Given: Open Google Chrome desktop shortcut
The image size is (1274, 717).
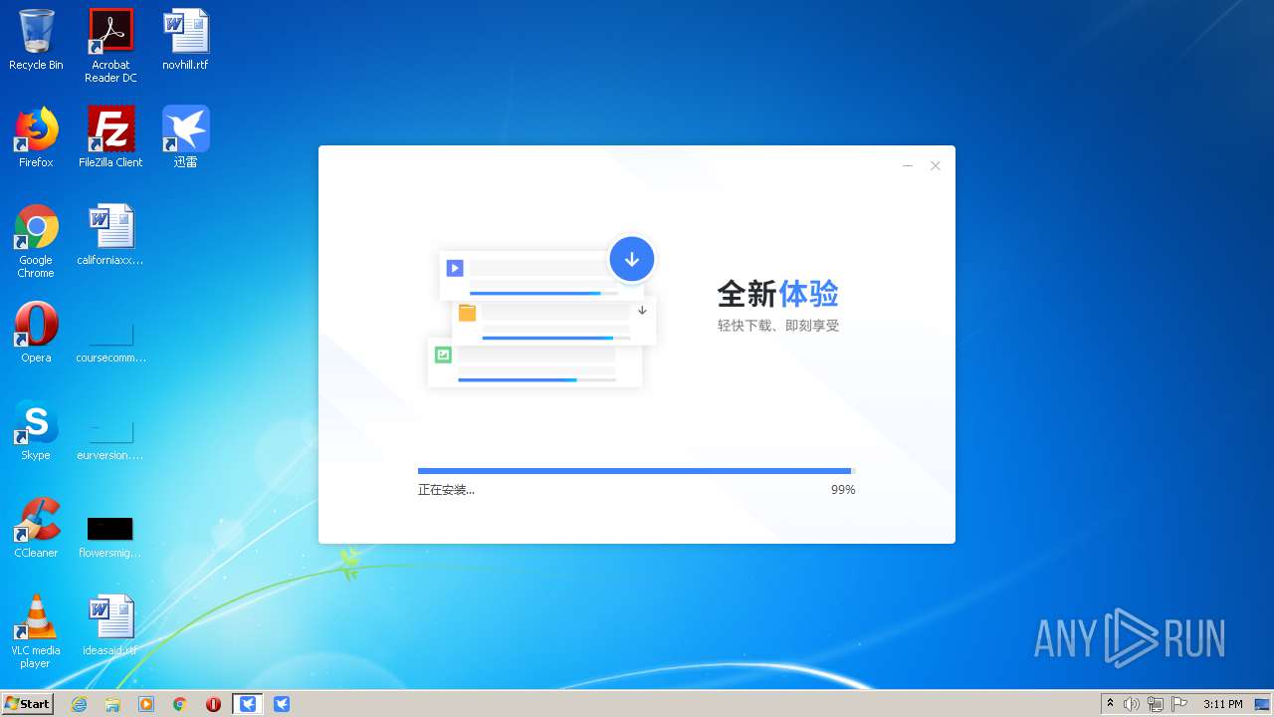Looking at the screenshot, I should click(x=36, y=241).
